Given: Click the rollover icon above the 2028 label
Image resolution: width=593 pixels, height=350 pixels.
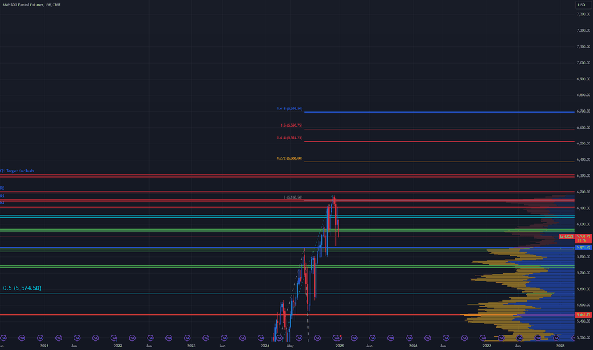Looking at the screenshot, I should [x=556, y=338].
